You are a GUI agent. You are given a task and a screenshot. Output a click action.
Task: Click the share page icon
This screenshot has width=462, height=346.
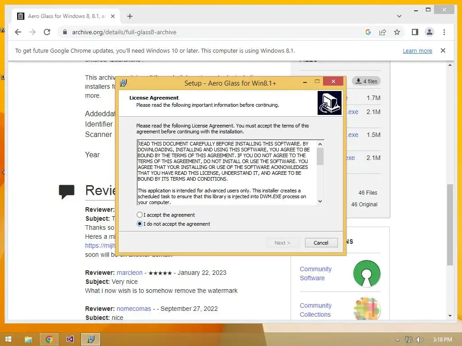pos(383,32)
